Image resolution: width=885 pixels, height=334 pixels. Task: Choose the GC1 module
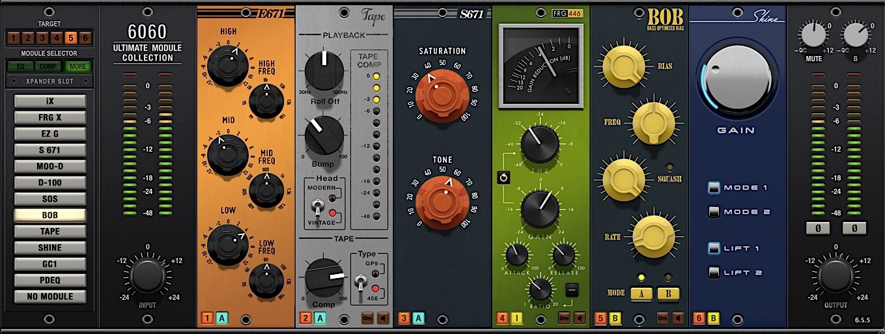coord(50,264)
